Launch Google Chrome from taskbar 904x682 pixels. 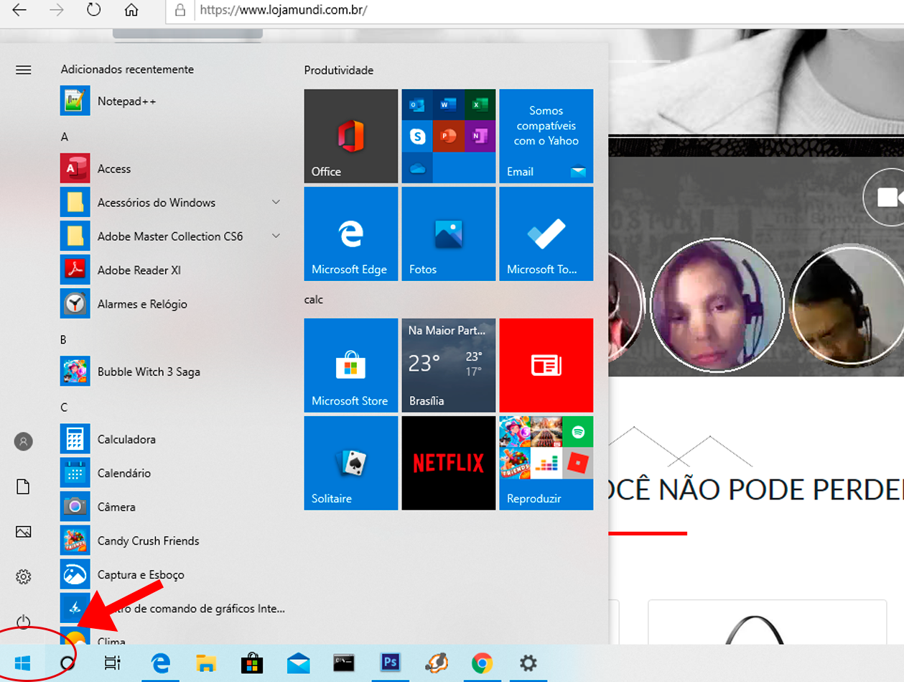coord(482,663)
